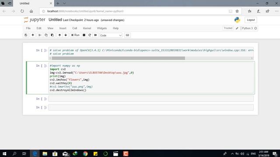Open Microsoft Store from the taskbar
Viewport: 280px width, 157px height.
(55, 154)
